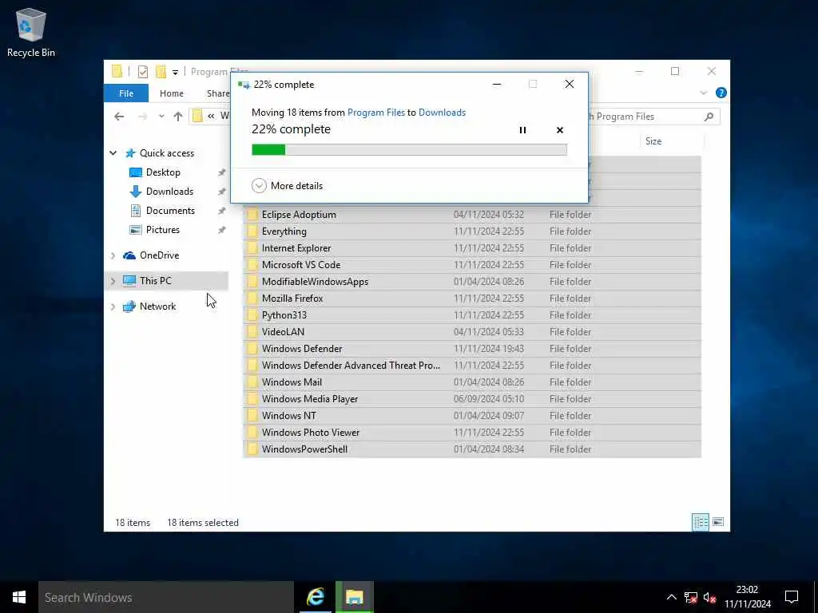The image size is (818, 613).
Task: Open Customize Quick Access Toolbar dropdown
Action: pyautogui.click(x=175, y=72)
